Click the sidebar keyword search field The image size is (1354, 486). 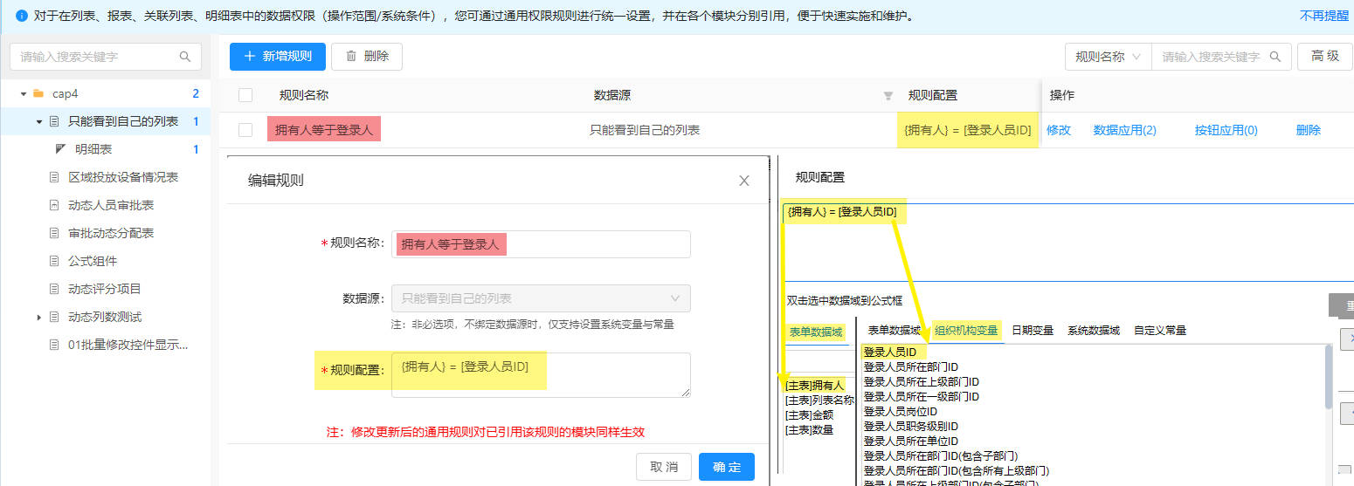pos(105,57)
